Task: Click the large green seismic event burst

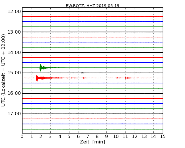Action: coord(40,68)
